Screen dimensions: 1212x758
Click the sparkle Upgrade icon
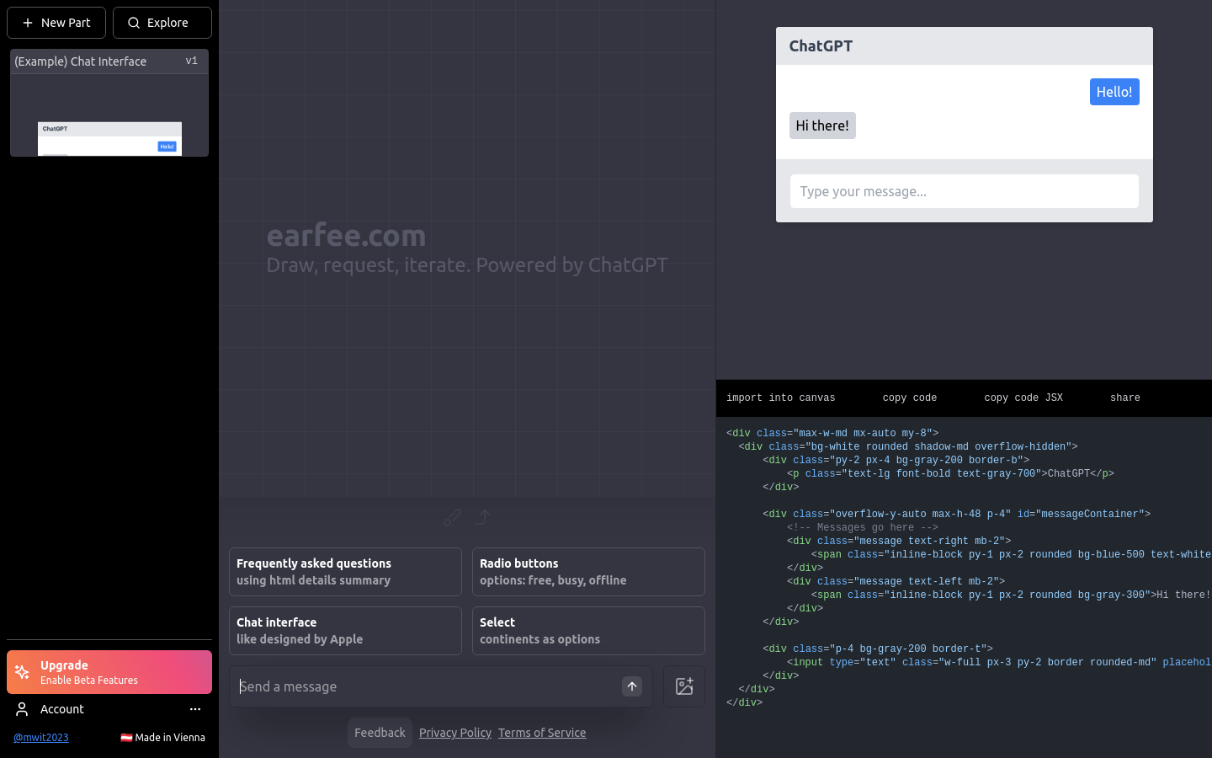(x=23, y=672)
